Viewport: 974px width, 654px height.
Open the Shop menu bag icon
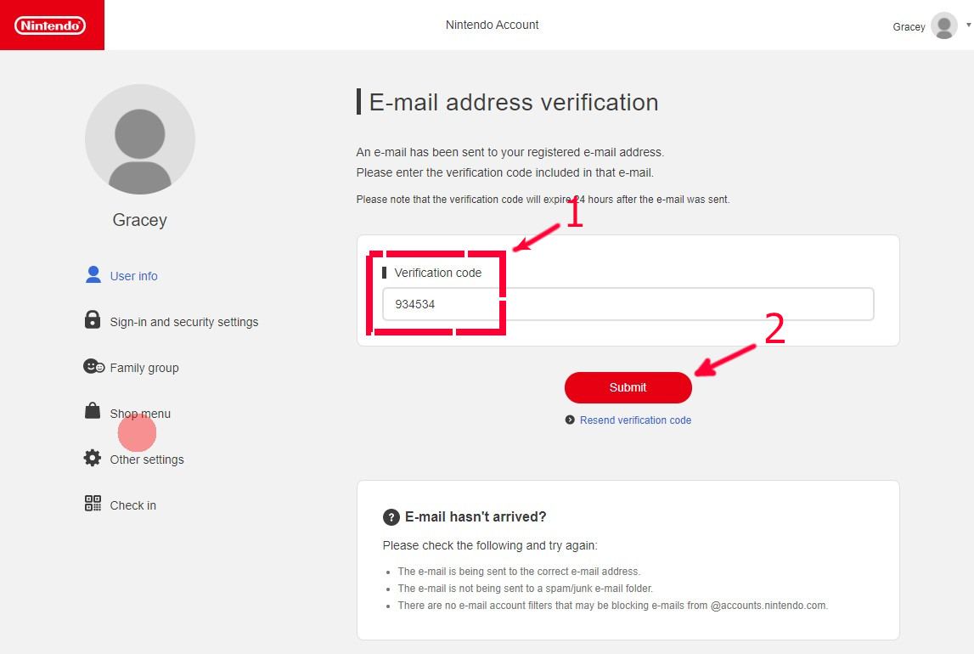click(x=93, y=412)
